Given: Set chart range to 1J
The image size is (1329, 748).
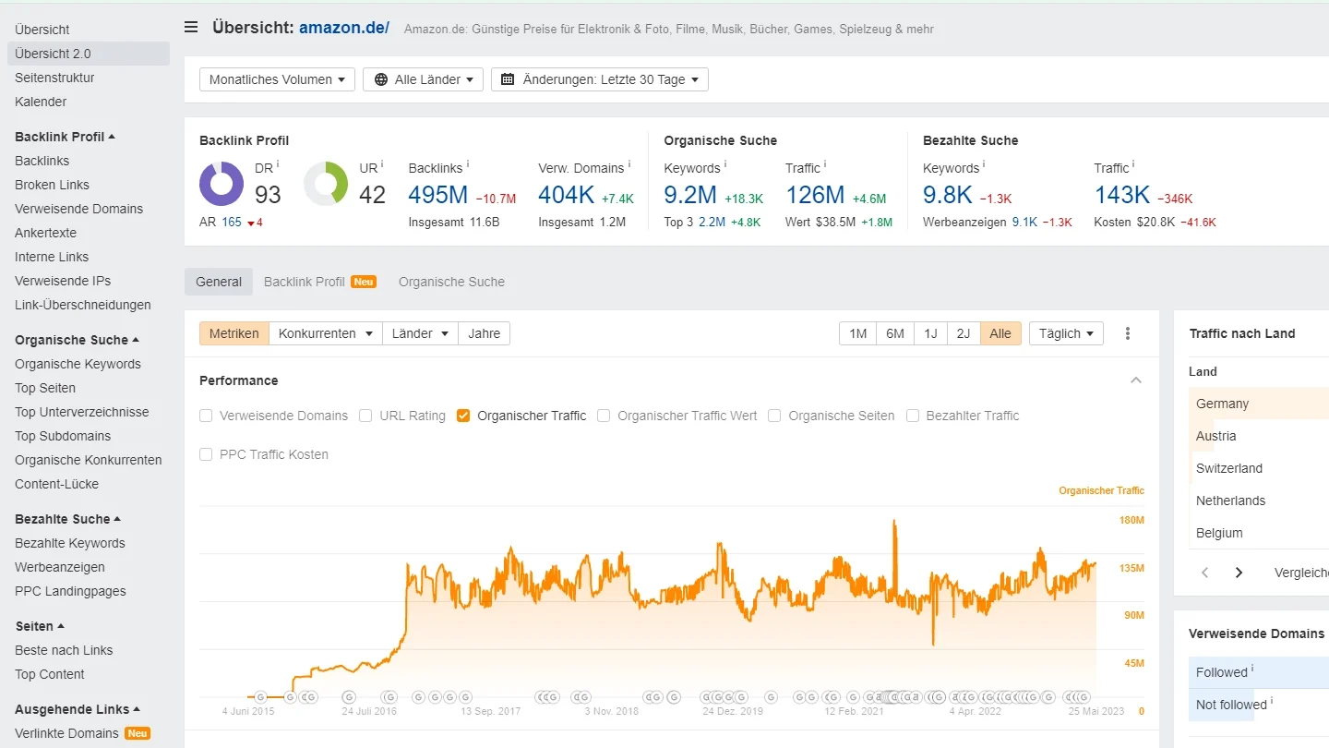Looking at the screenshot, I should click(x=930, y=333).
